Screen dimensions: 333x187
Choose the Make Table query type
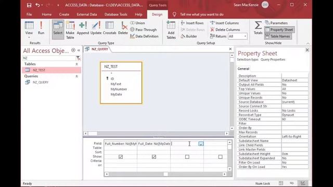click(x=70, y=30)
